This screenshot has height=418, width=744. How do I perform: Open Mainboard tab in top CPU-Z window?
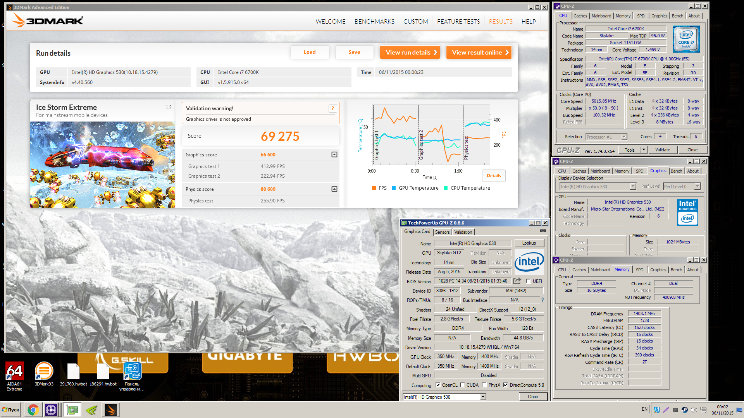click(x=601, y=16)
